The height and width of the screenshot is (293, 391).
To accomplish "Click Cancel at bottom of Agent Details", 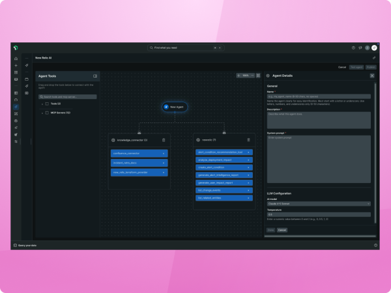I will [x=282, y=230].
